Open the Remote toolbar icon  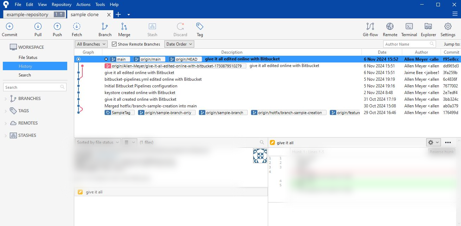point(390,26)
